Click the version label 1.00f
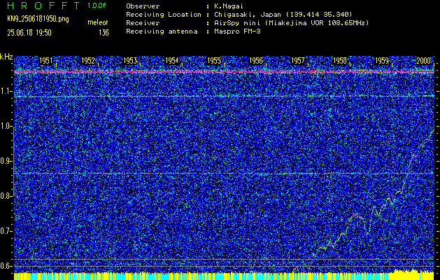This screenshot has height=280, width=440. 97,6
